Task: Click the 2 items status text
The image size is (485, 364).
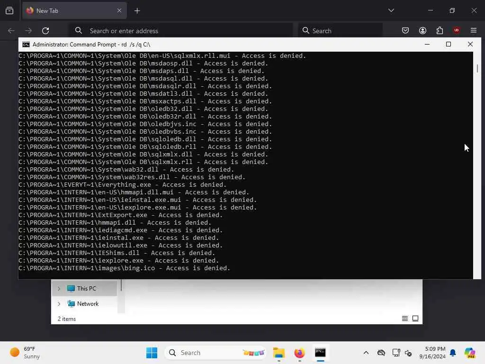Action: coord(66,319)
